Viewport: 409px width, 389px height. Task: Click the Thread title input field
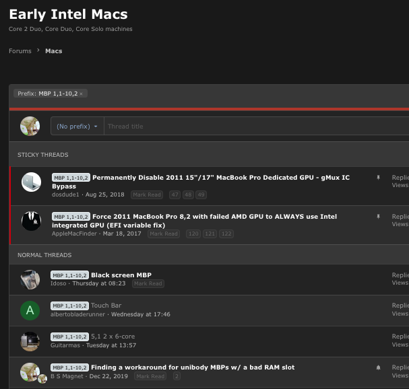256,127
